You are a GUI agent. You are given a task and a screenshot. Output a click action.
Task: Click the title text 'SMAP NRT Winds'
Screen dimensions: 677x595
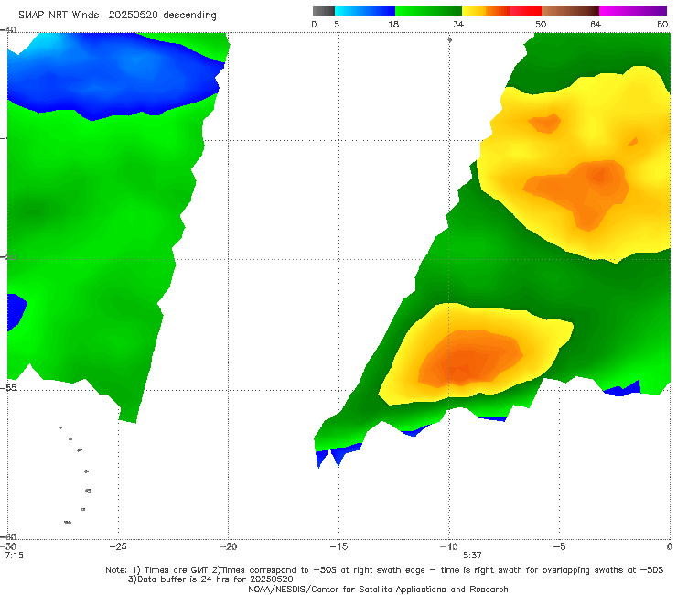tap(59, 15)
